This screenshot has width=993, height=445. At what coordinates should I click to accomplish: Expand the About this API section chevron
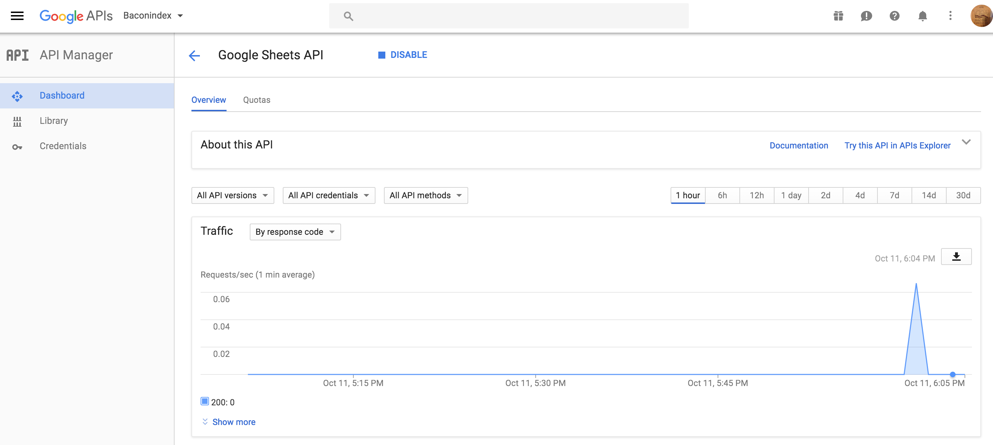click(966, 142)
